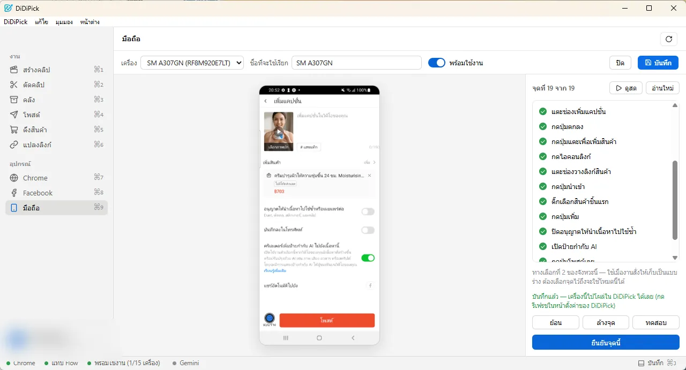The height and width of the screenshot is (370, 686).
Task: Toggle บันทึกลงในโทรศัพท์ switch in phone
Action: point(368,230)
